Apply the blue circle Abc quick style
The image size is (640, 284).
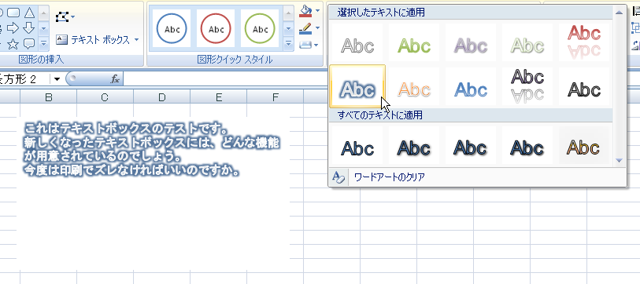(x=172, y=29)
